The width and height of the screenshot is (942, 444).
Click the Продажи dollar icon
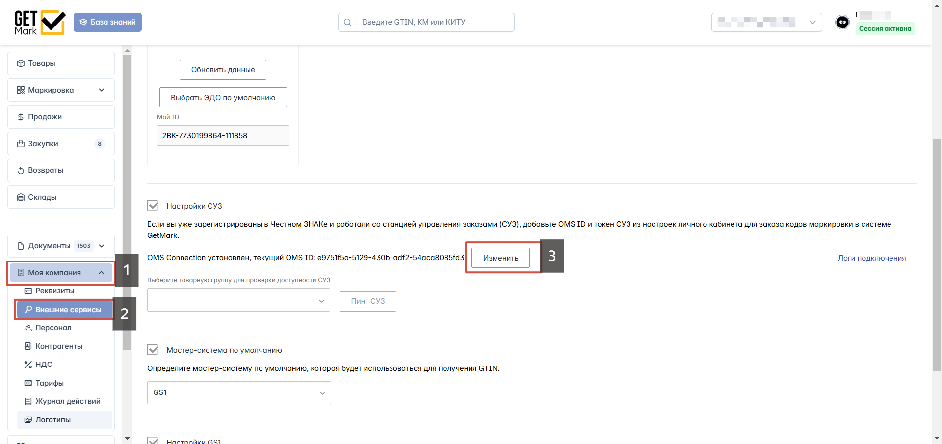(x=21, y=117)
